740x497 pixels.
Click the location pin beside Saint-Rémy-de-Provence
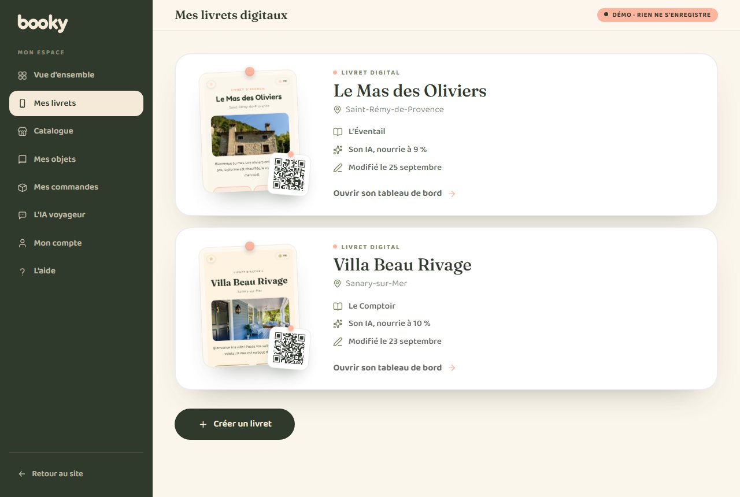click(x=338, y=110)
